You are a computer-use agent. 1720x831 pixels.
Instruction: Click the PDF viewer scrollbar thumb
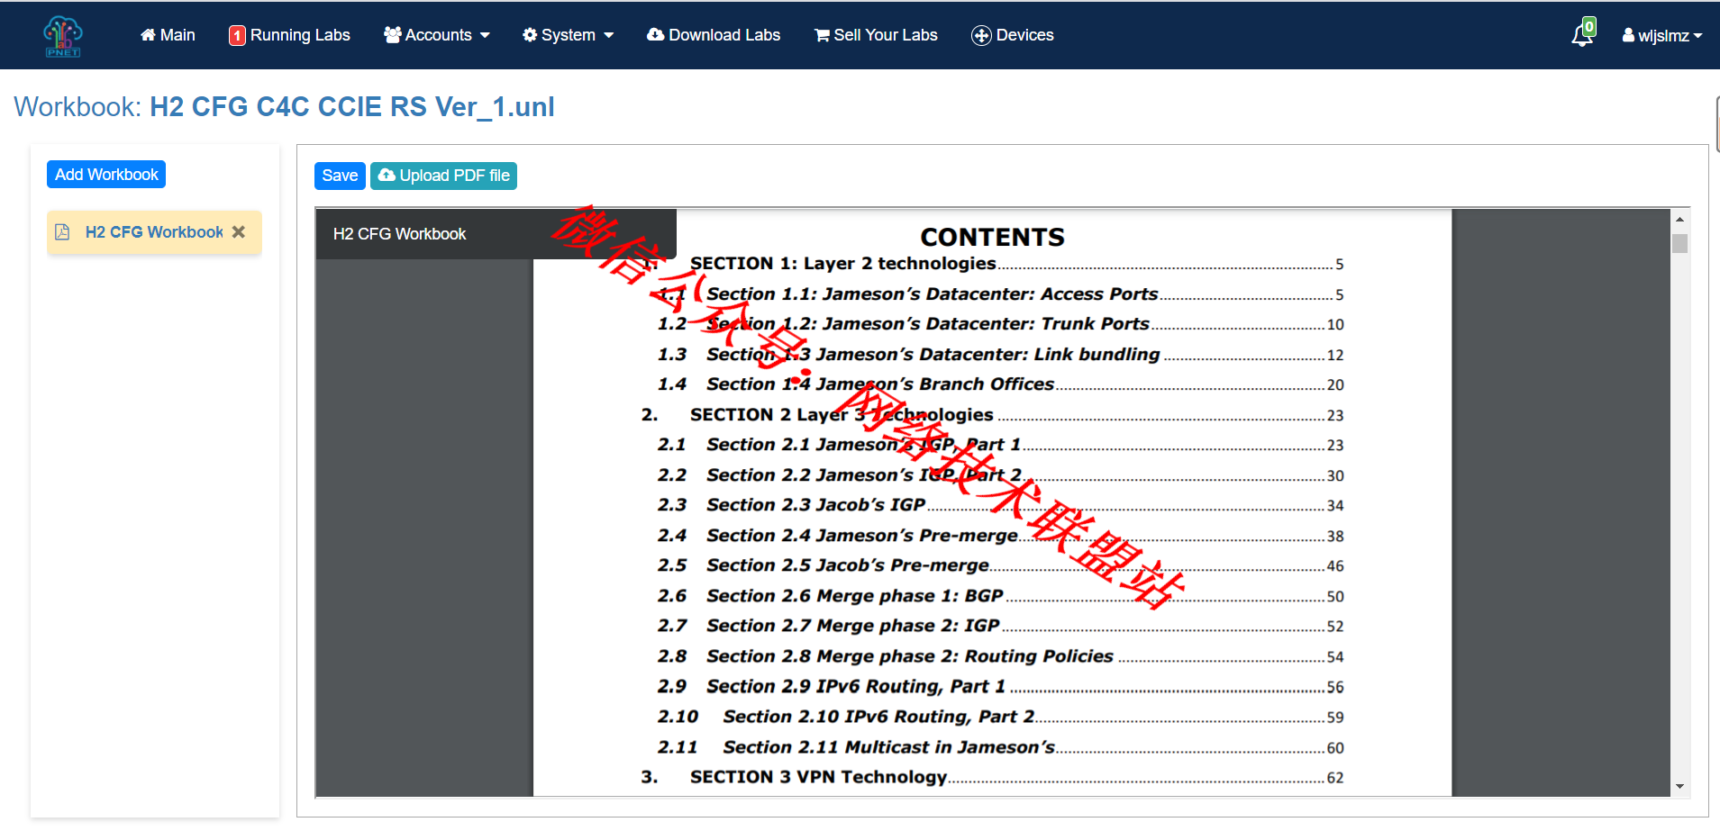pos(1679,243)
